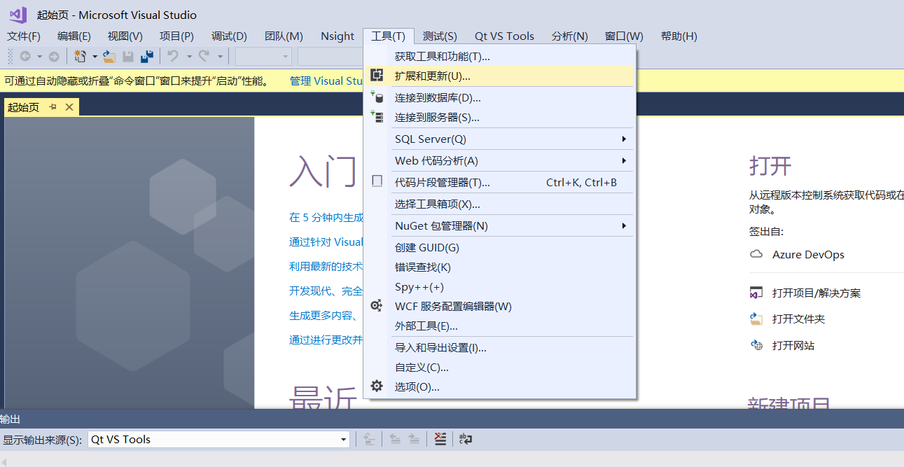904x467 pixels.
Task: Click the Open Project/Solution icon
Action: tap(756, 293)
